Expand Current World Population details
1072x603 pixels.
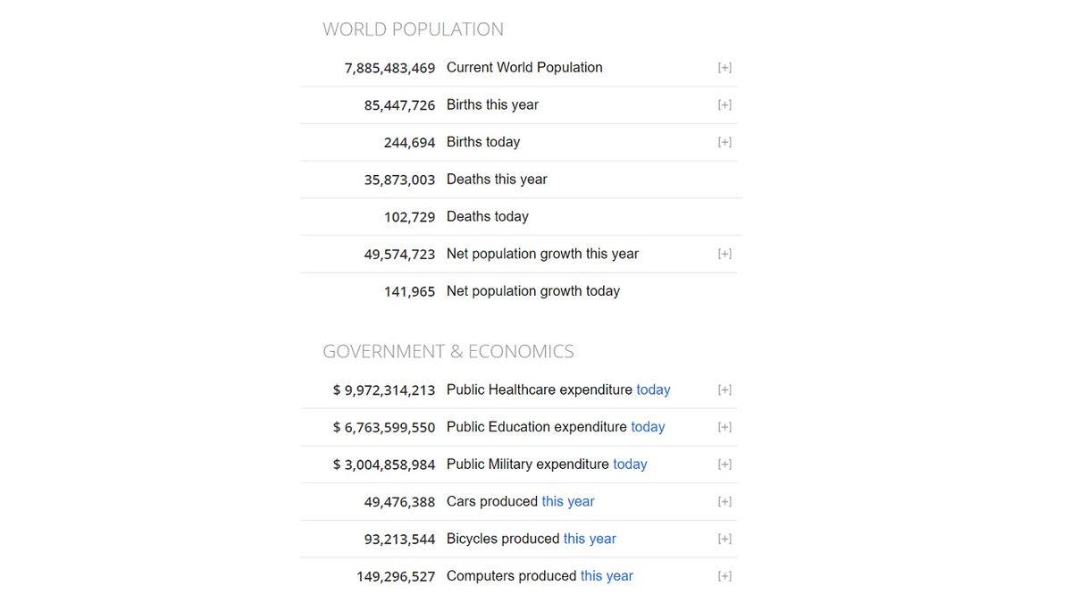click(724, 68)
